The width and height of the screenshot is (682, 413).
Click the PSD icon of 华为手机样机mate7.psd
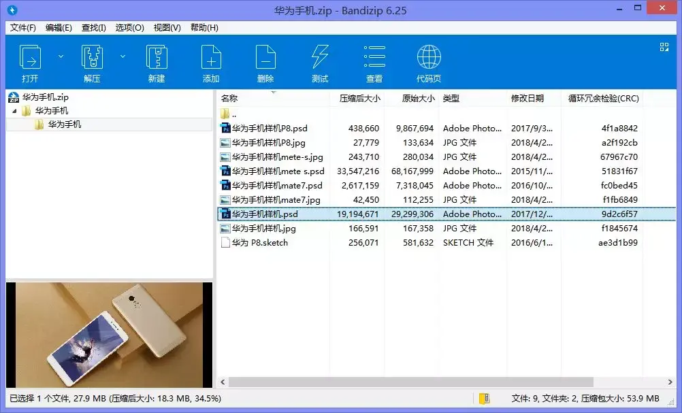tap(225, 186)
